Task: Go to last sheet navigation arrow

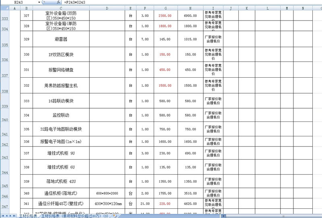Action: [x=14, y=216]
